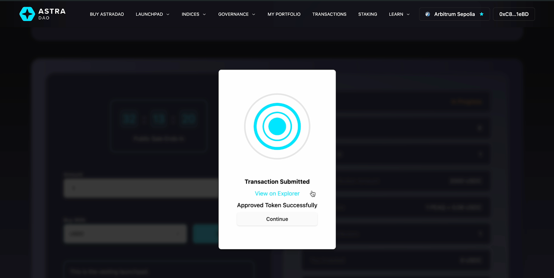
Task: Select the Arbitrum Sepolia network label
Action: tap(454, 14)
